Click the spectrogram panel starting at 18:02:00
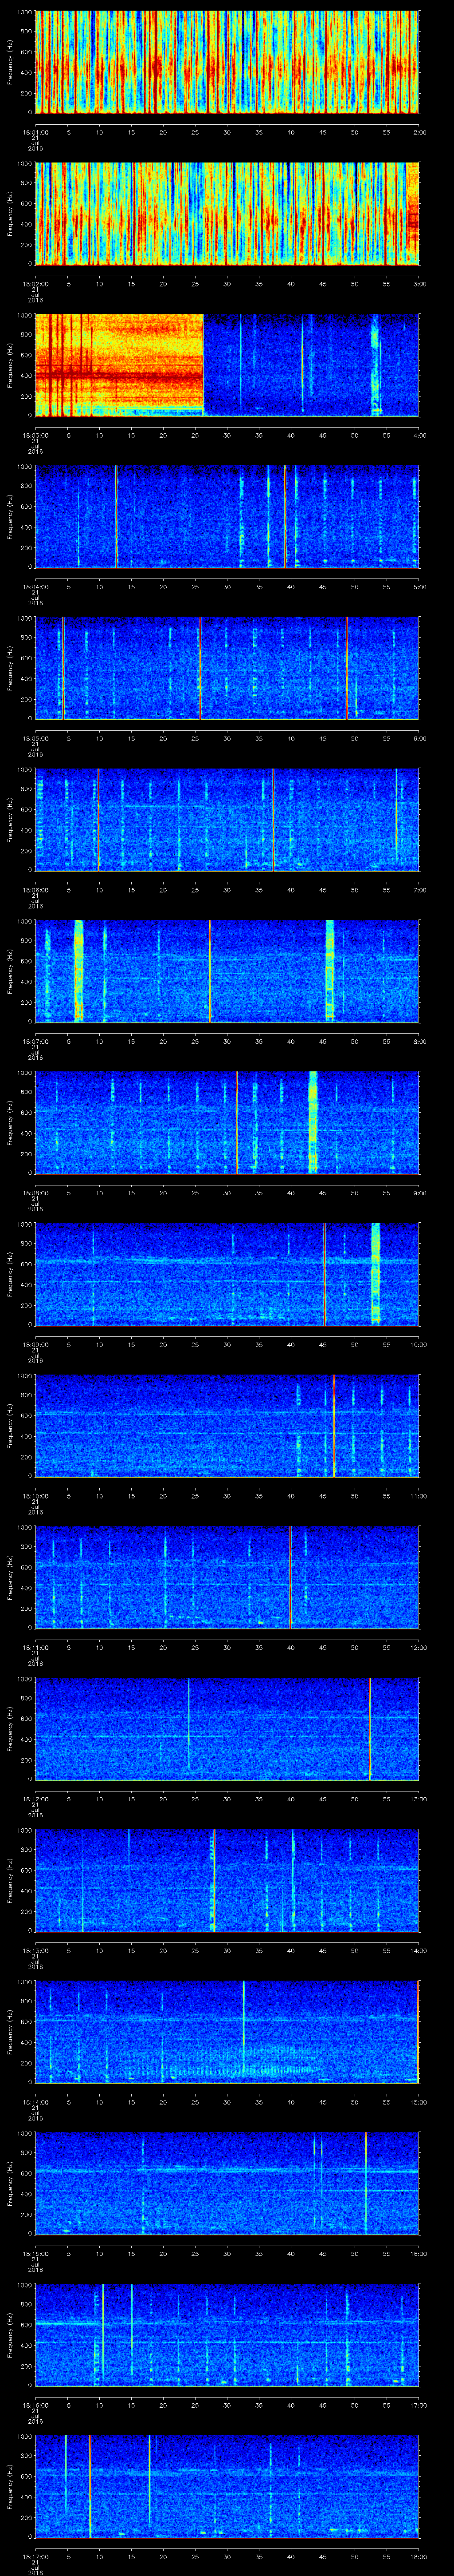This screenshot has height=2576, width=454. click(227, 213)
